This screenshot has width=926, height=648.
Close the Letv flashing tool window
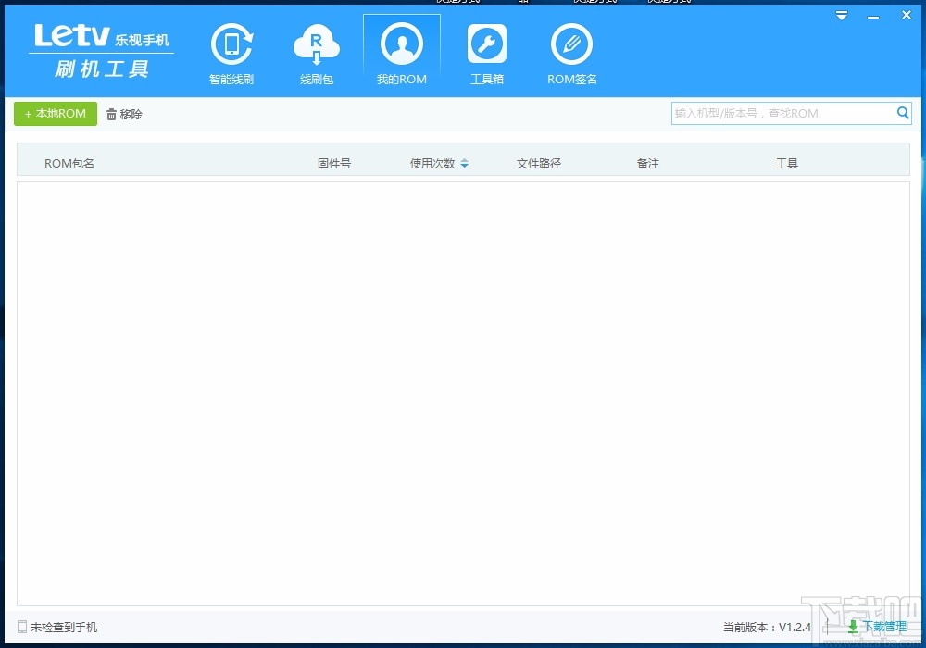tap(907, 16)
